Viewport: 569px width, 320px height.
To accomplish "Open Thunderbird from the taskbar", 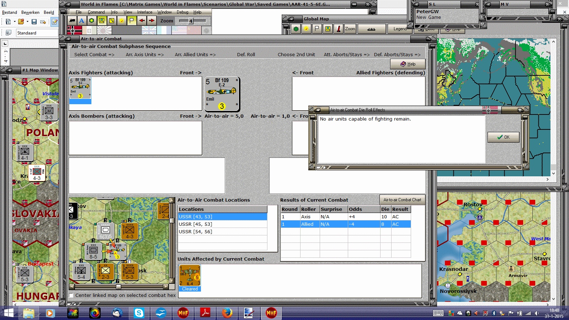I will pyautogui.click(x=117, y=313).
